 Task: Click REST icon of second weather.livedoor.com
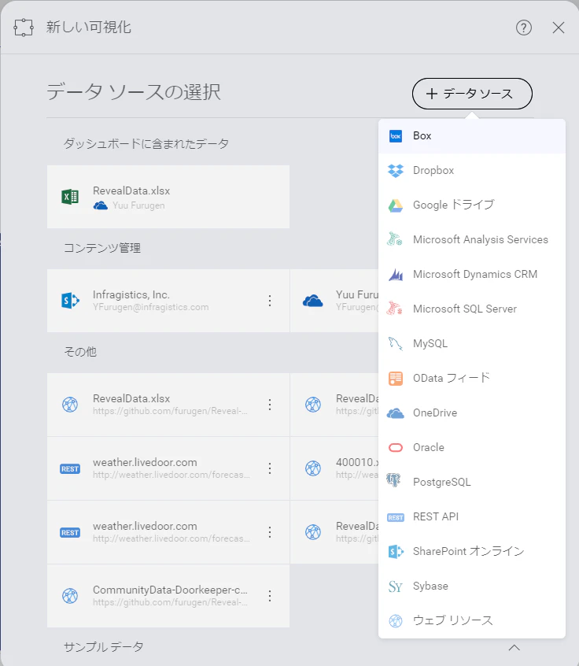70,533
